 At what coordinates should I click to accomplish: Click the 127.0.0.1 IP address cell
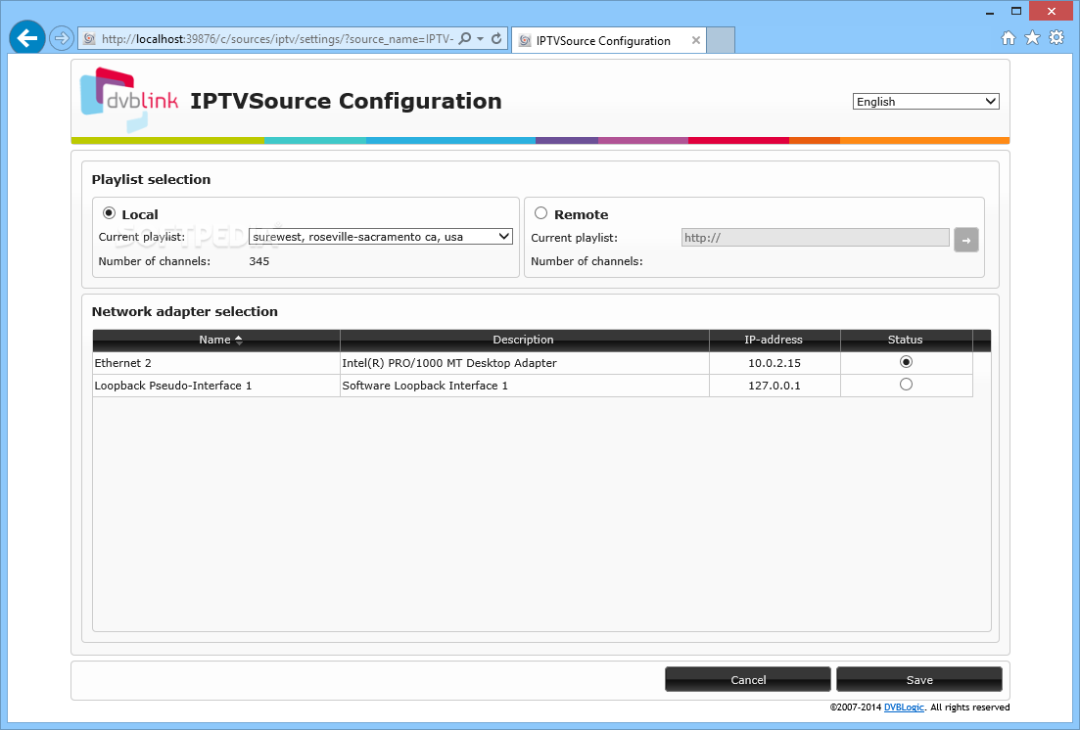click(775, 386)
